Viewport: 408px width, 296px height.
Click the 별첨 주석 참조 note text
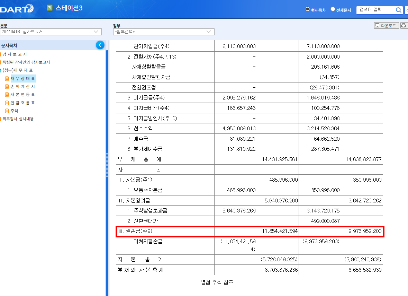coord(217,282)
